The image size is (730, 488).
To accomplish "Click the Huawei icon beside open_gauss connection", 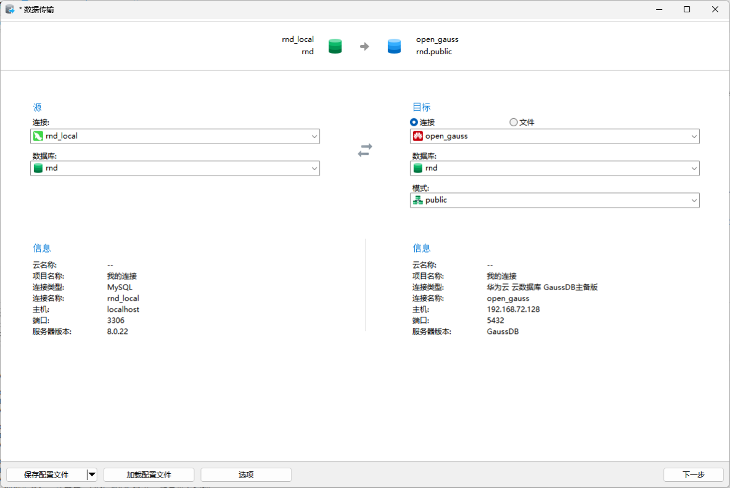I will 418,136.
